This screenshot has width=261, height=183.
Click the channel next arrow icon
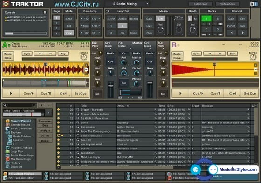243,33
